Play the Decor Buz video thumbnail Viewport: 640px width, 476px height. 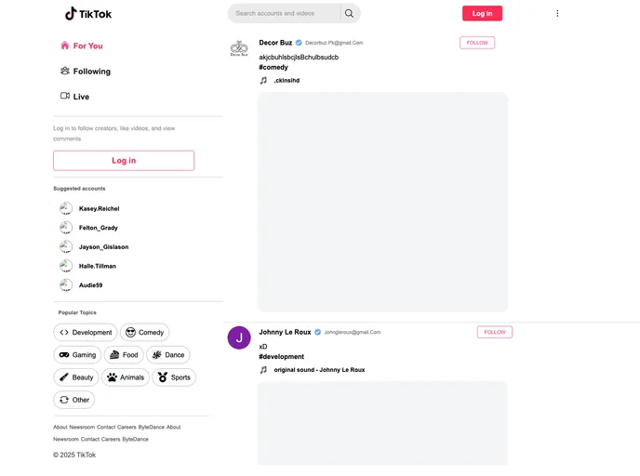pos(382,203)
